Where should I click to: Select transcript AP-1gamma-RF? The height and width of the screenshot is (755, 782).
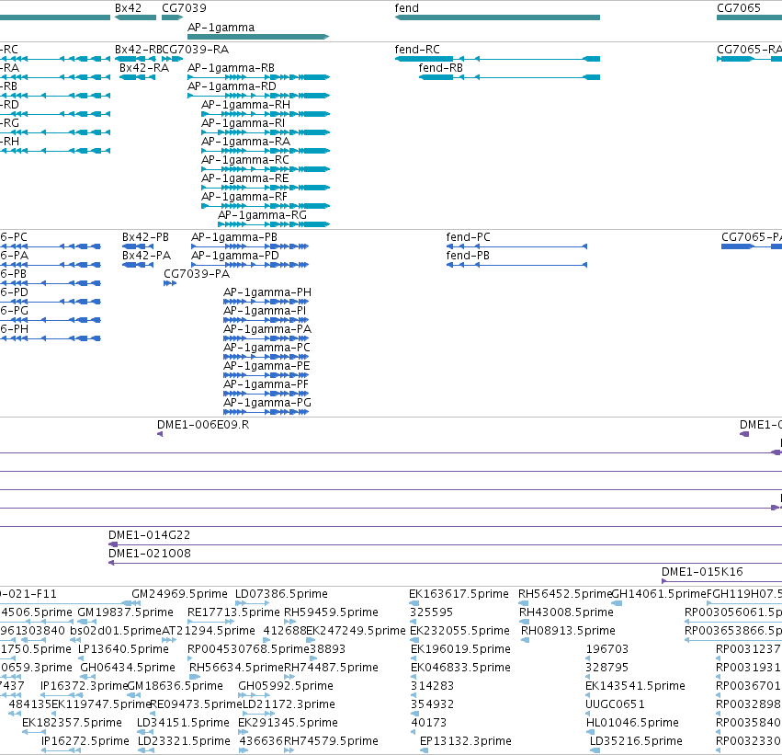244,197
